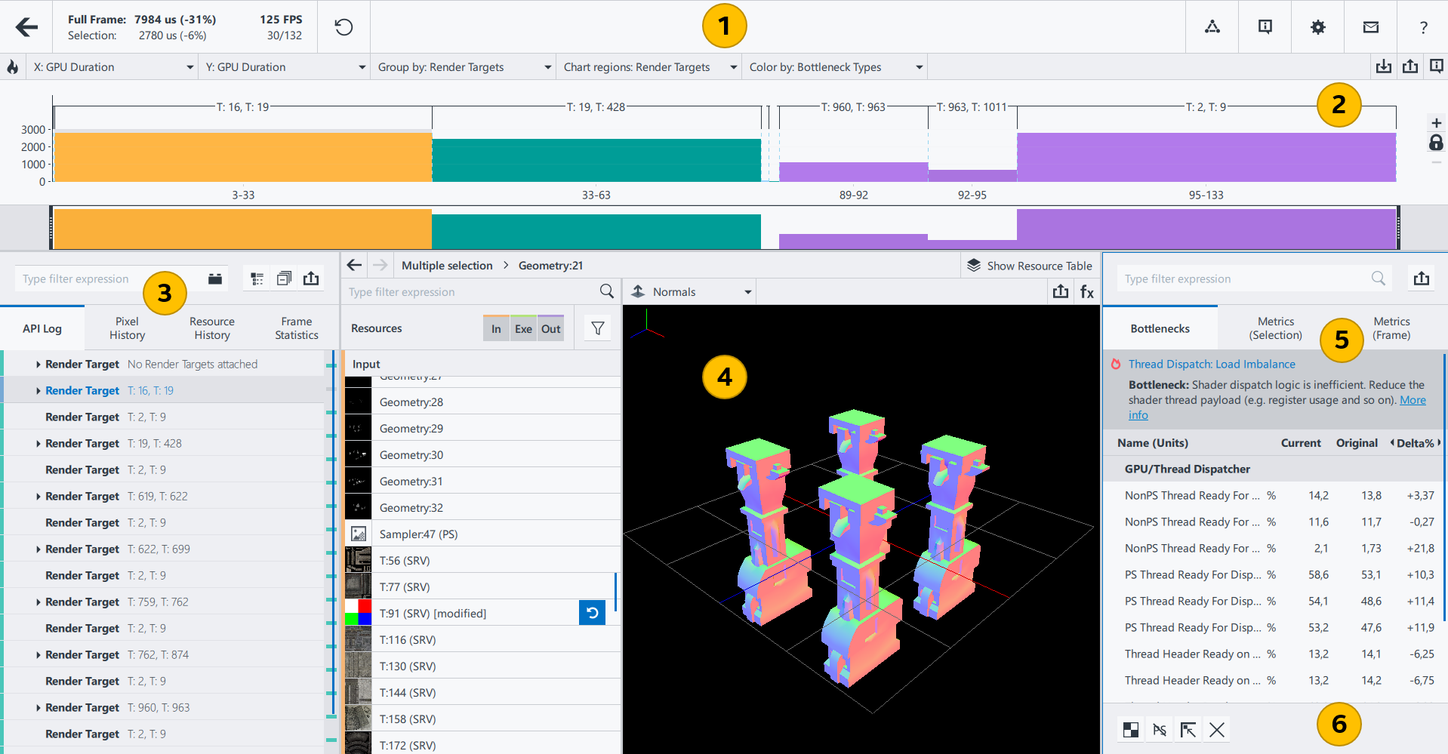
Task: Select the orange 3-33 bar in chart
Action: (x=243, y=157)
